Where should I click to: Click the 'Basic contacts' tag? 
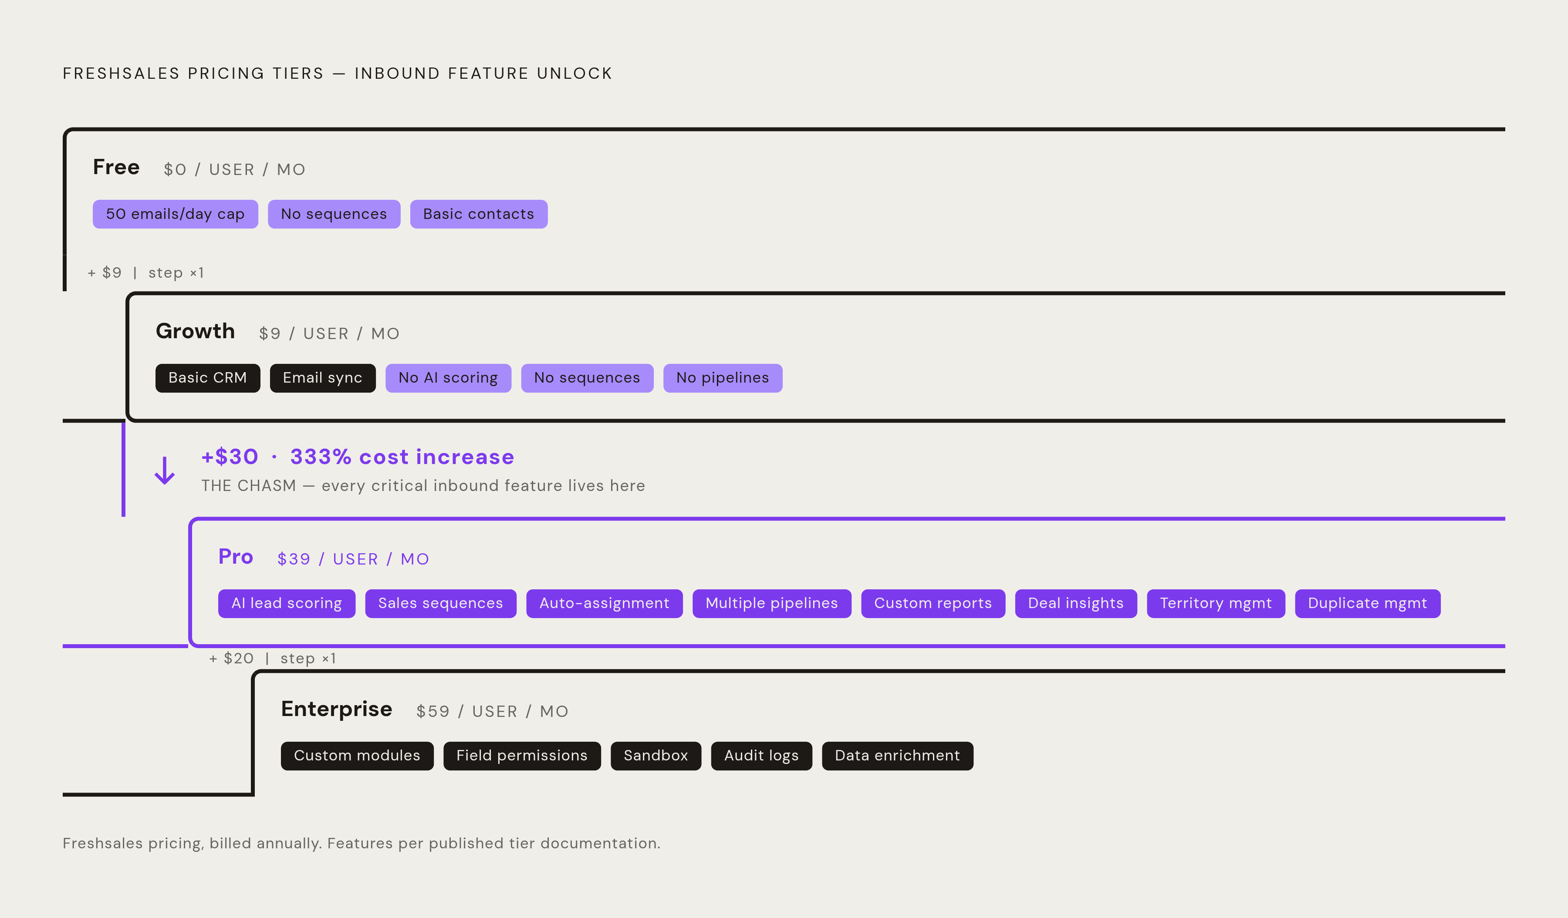coord(479,214)
